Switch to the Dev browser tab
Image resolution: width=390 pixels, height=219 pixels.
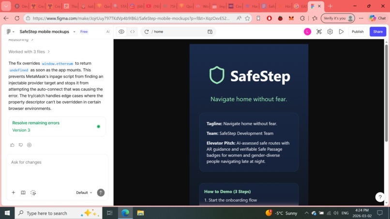coord(21,6)
